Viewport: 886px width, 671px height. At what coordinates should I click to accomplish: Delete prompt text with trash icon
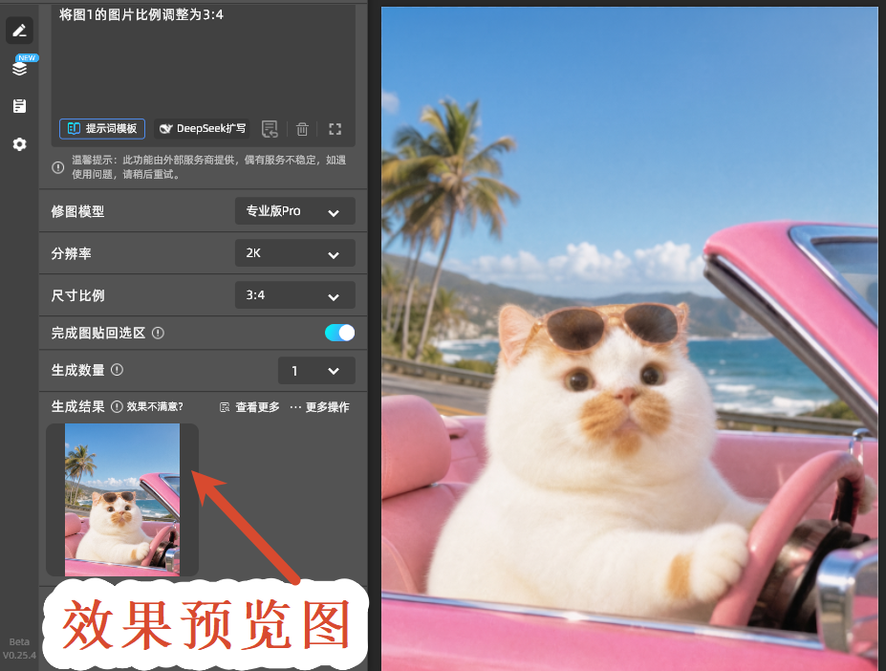tap(302, 129)
